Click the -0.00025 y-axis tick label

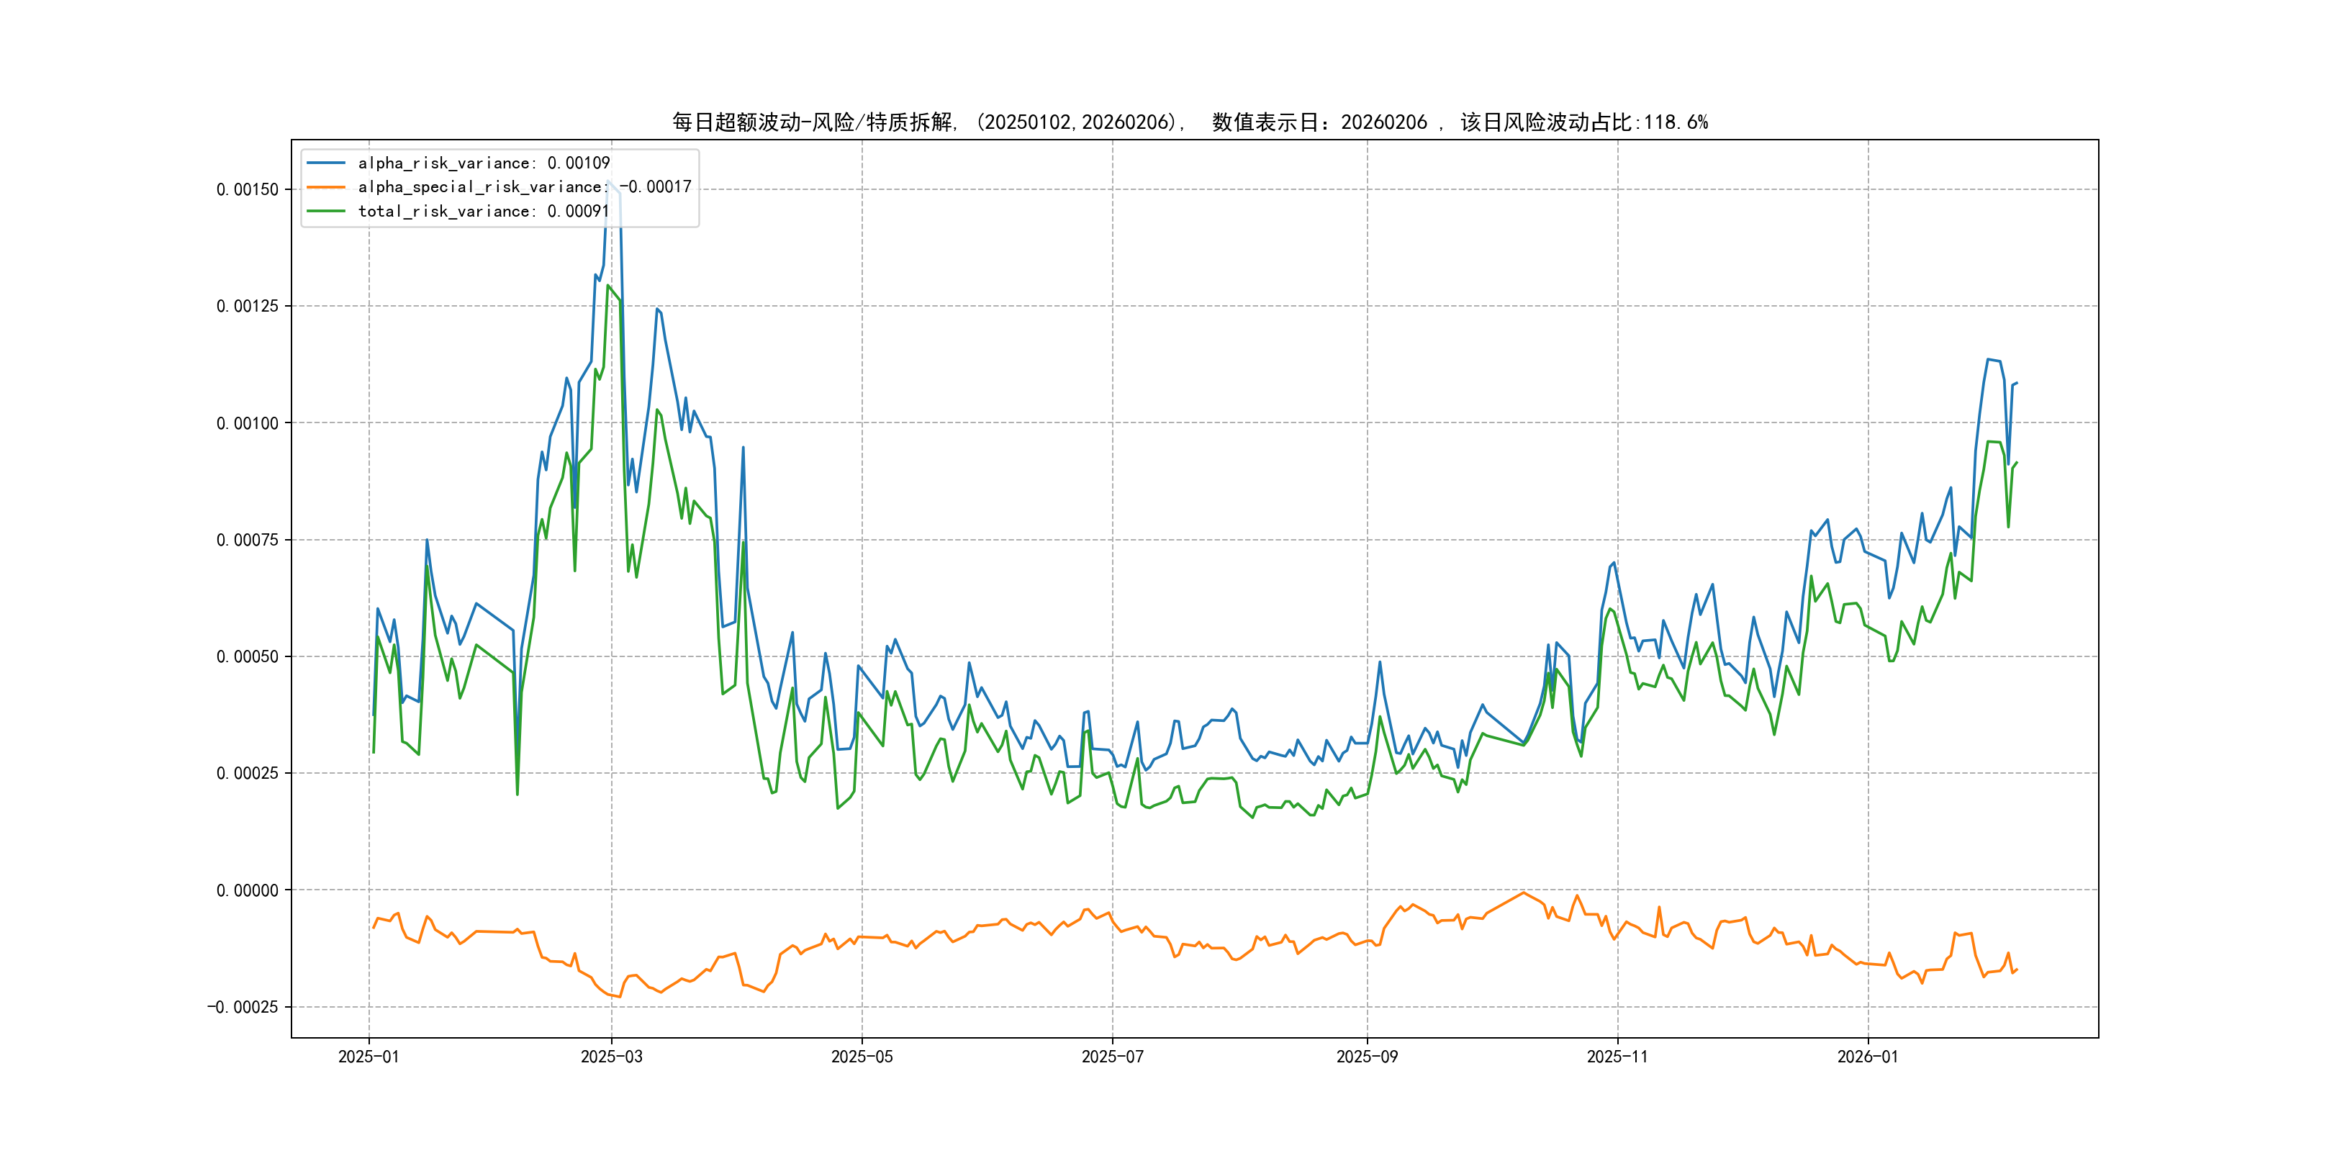point(243,1008)
